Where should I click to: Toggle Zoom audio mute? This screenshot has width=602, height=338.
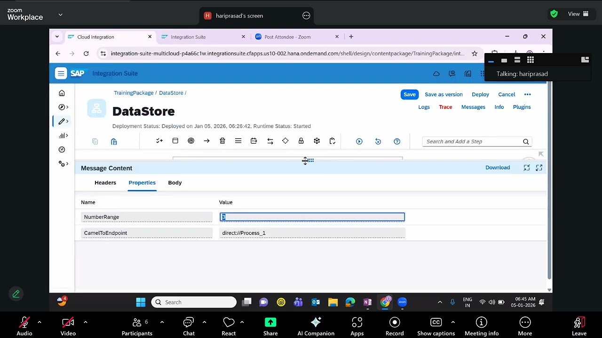(x=24, y=326)
